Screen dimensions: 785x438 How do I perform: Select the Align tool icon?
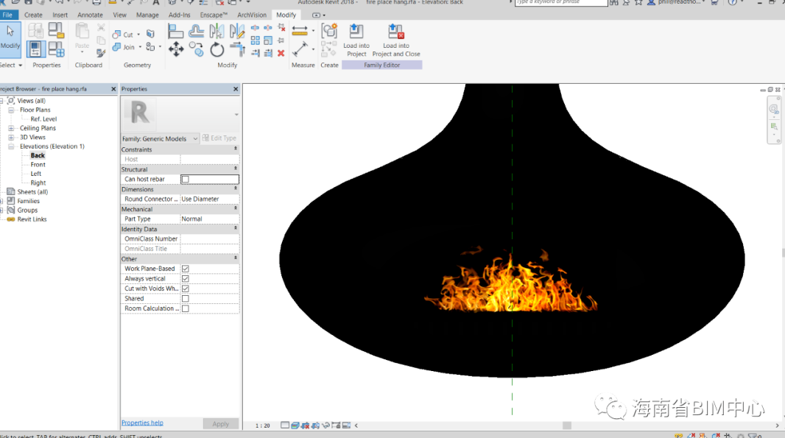176,31
